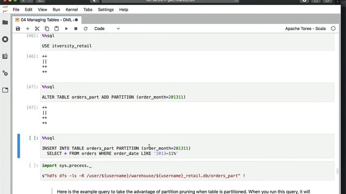Open the View menu

pyautogui.click(x=42, y=10)
